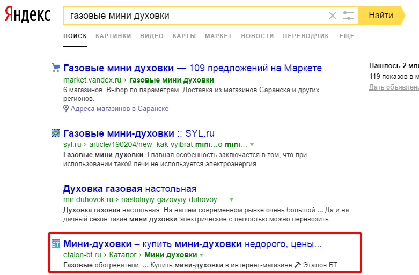Follow the syl.ru green domain link
The image size is (419, 275).
[72, 144]
